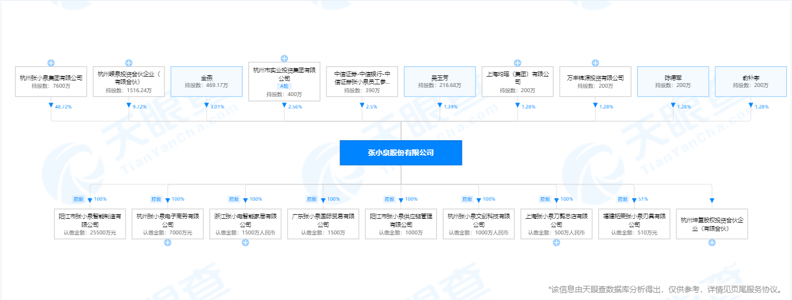The width and height of the screenshot is (792, 300).
Task: Select shareholder card holding 216.68万 shares
Action: pos(440,81)
